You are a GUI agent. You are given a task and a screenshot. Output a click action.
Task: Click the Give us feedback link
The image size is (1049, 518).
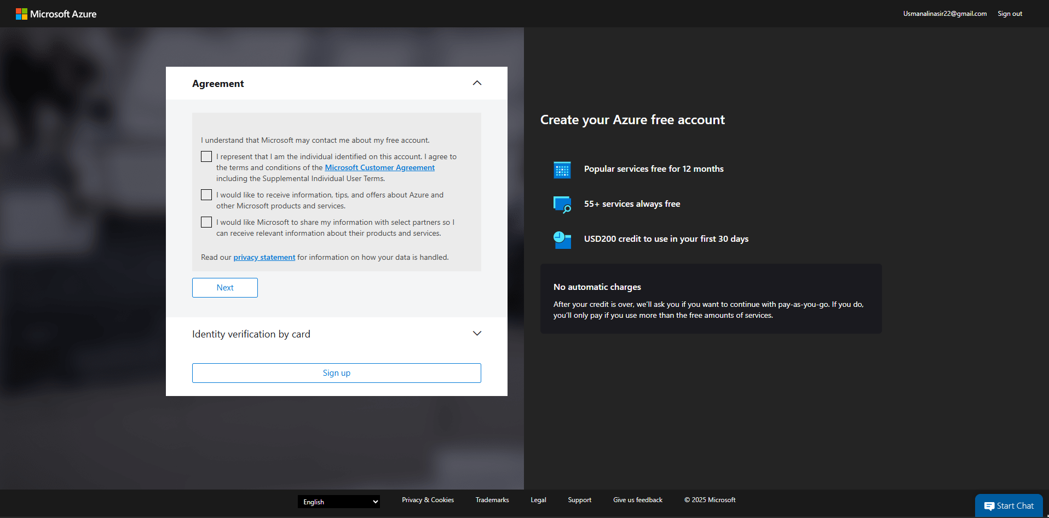(637, 499)
